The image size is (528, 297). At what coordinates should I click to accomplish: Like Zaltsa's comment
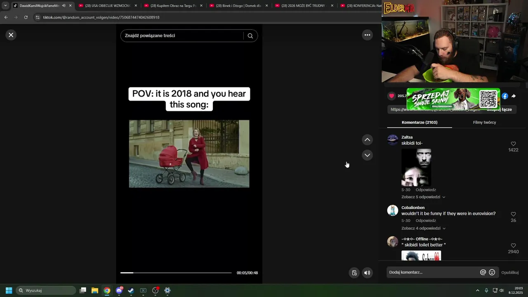513,144
